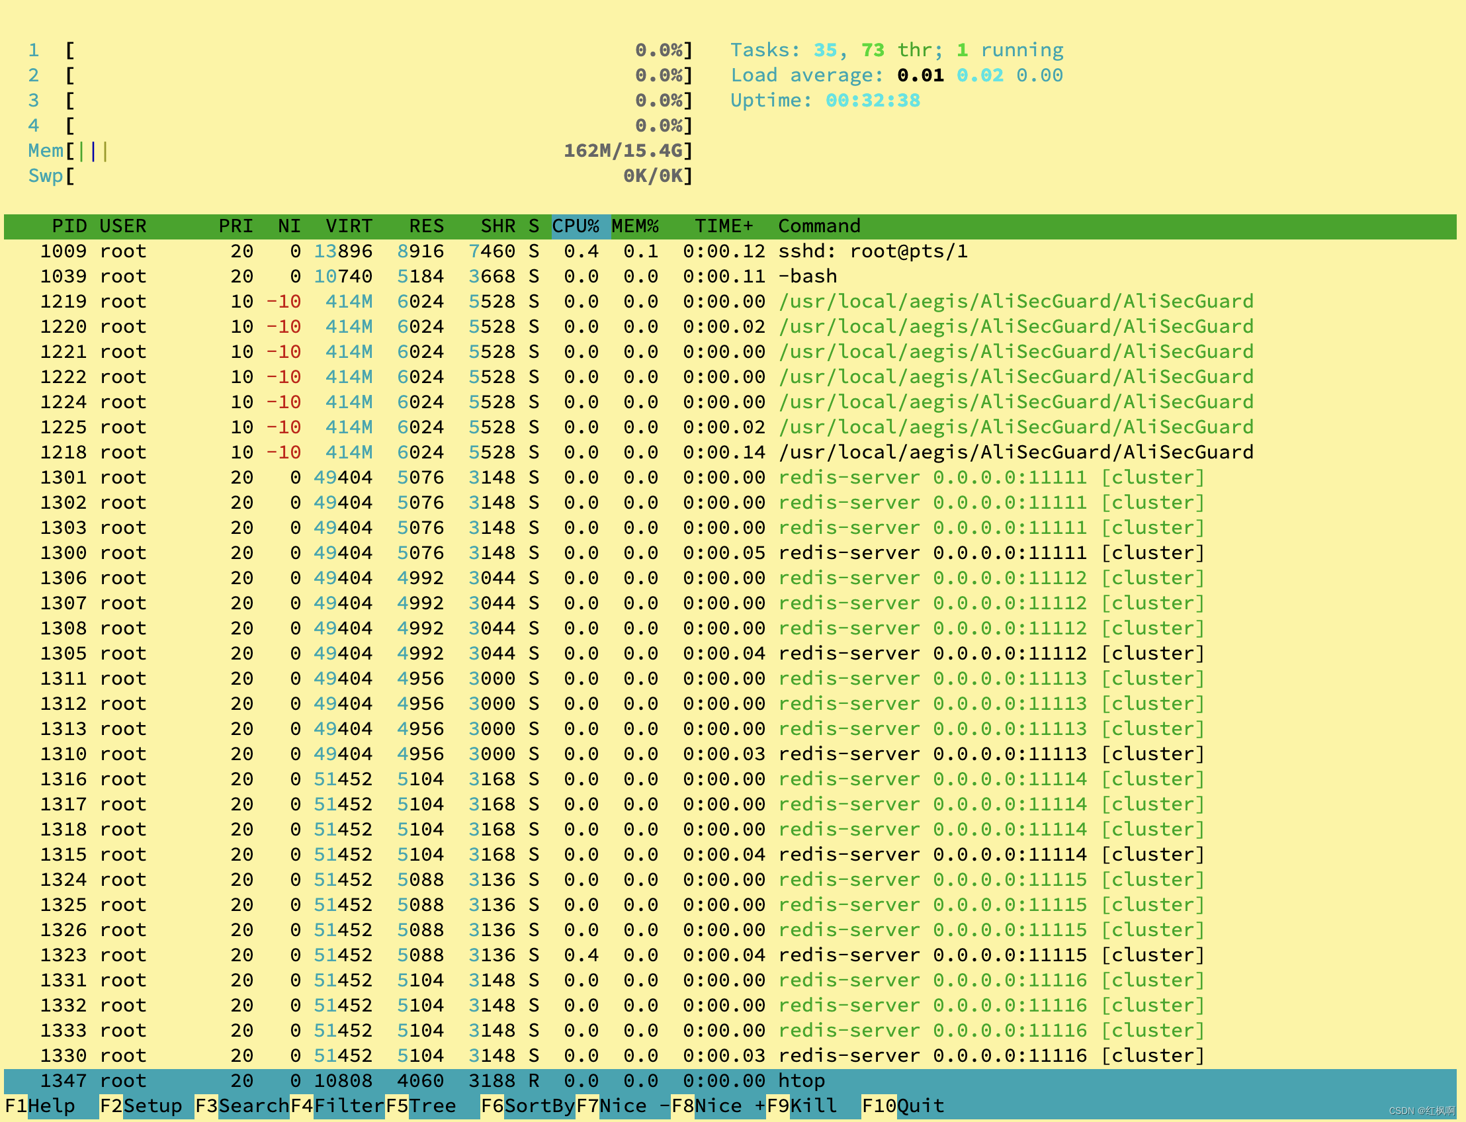Click the Load average line

point(896,75)
